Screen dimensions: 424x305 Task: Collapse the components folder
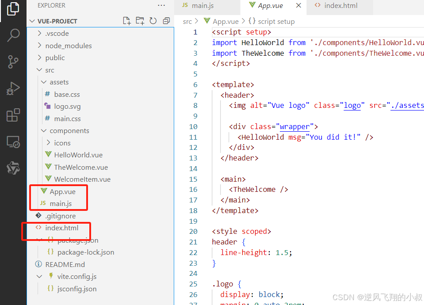click(44, 130)
